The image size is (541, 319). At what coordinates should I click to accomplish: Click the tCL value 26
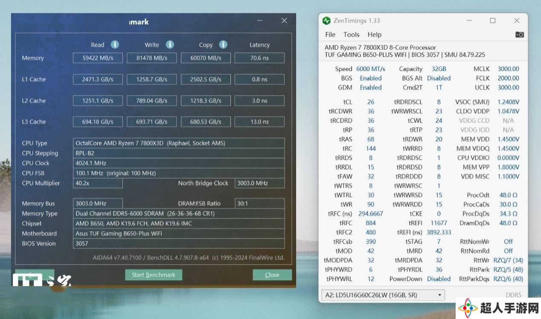(x=371, y=102)
